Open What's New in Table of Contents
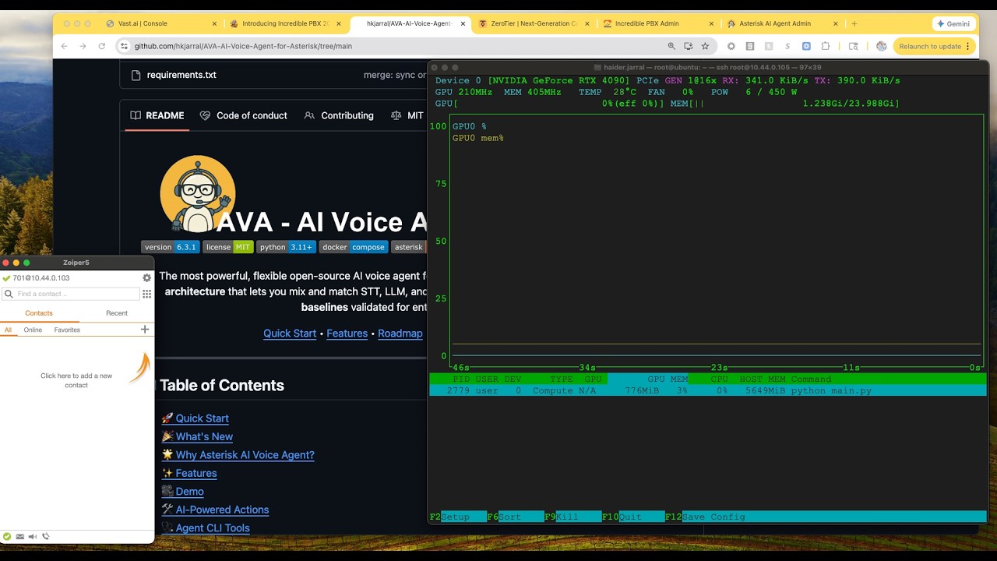997x561 pixels. (x=204, y=436)
